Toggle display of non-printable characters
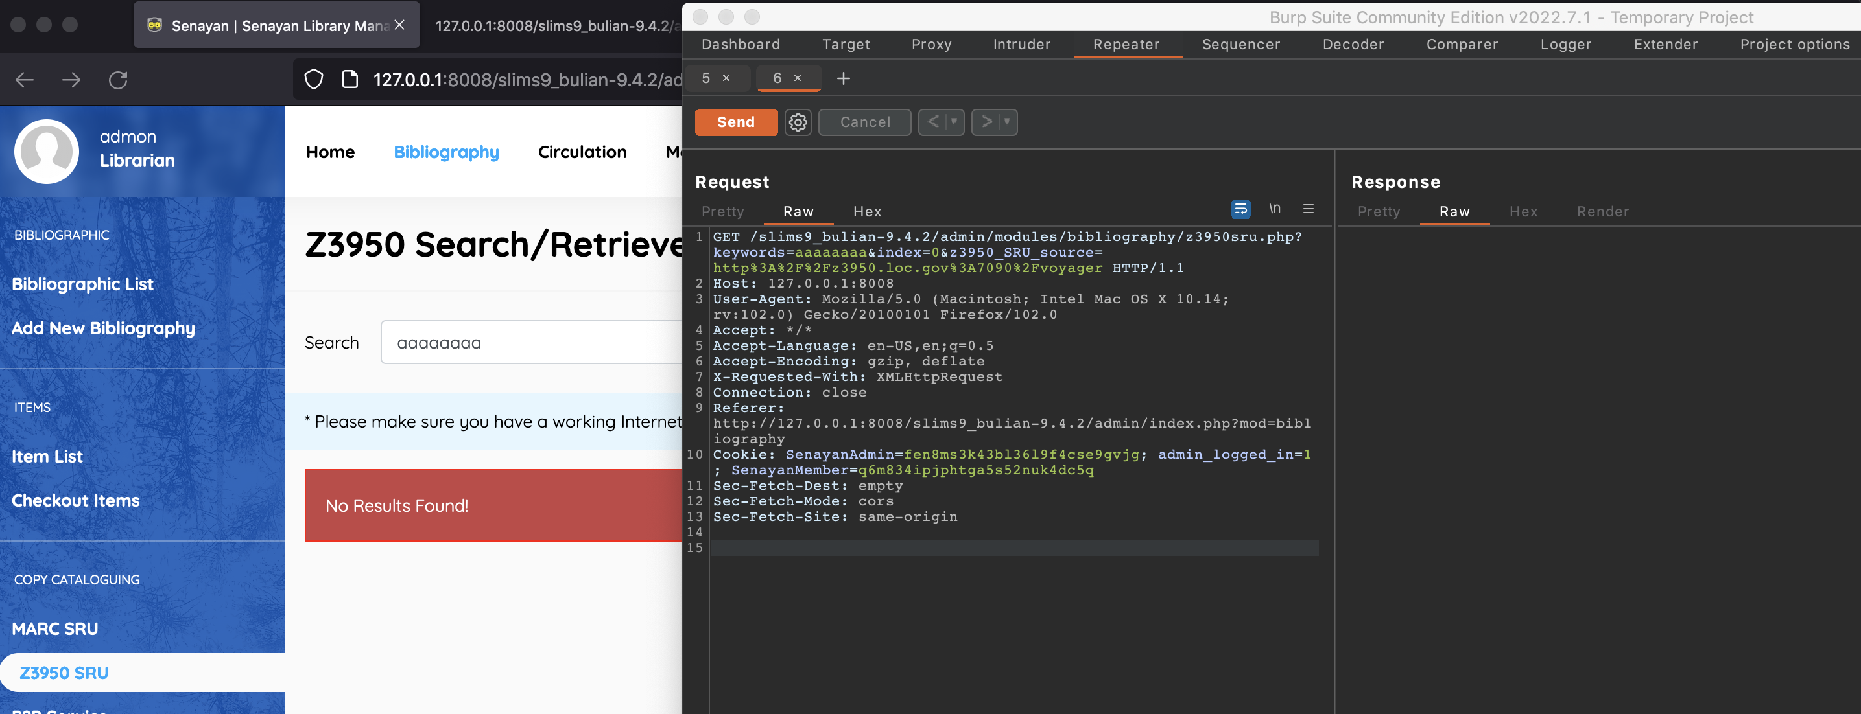The width and height of the screenshot is (1861, 714). tap(1275, 209)
